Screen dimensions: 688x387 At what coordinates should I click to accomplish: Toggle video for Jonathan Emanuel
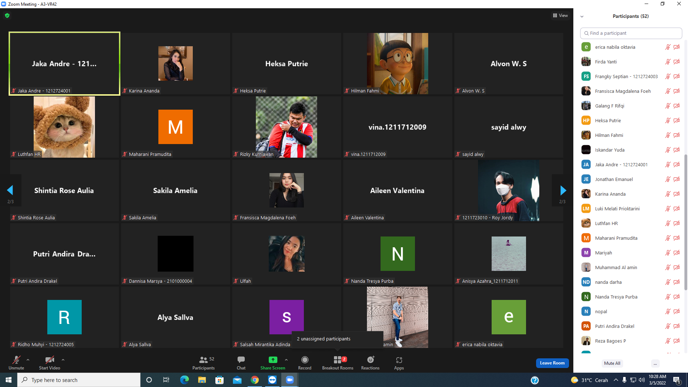[x=677, y=179]
